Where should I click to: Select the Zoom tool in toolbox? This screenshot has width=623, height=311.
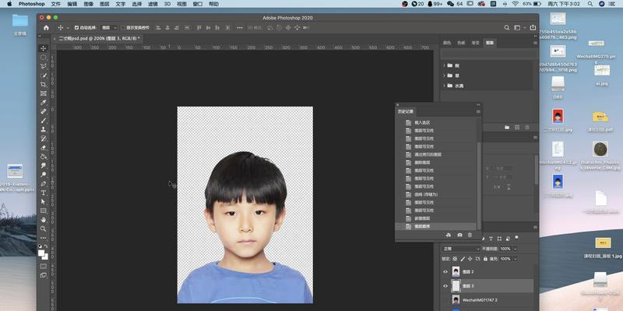44,229
